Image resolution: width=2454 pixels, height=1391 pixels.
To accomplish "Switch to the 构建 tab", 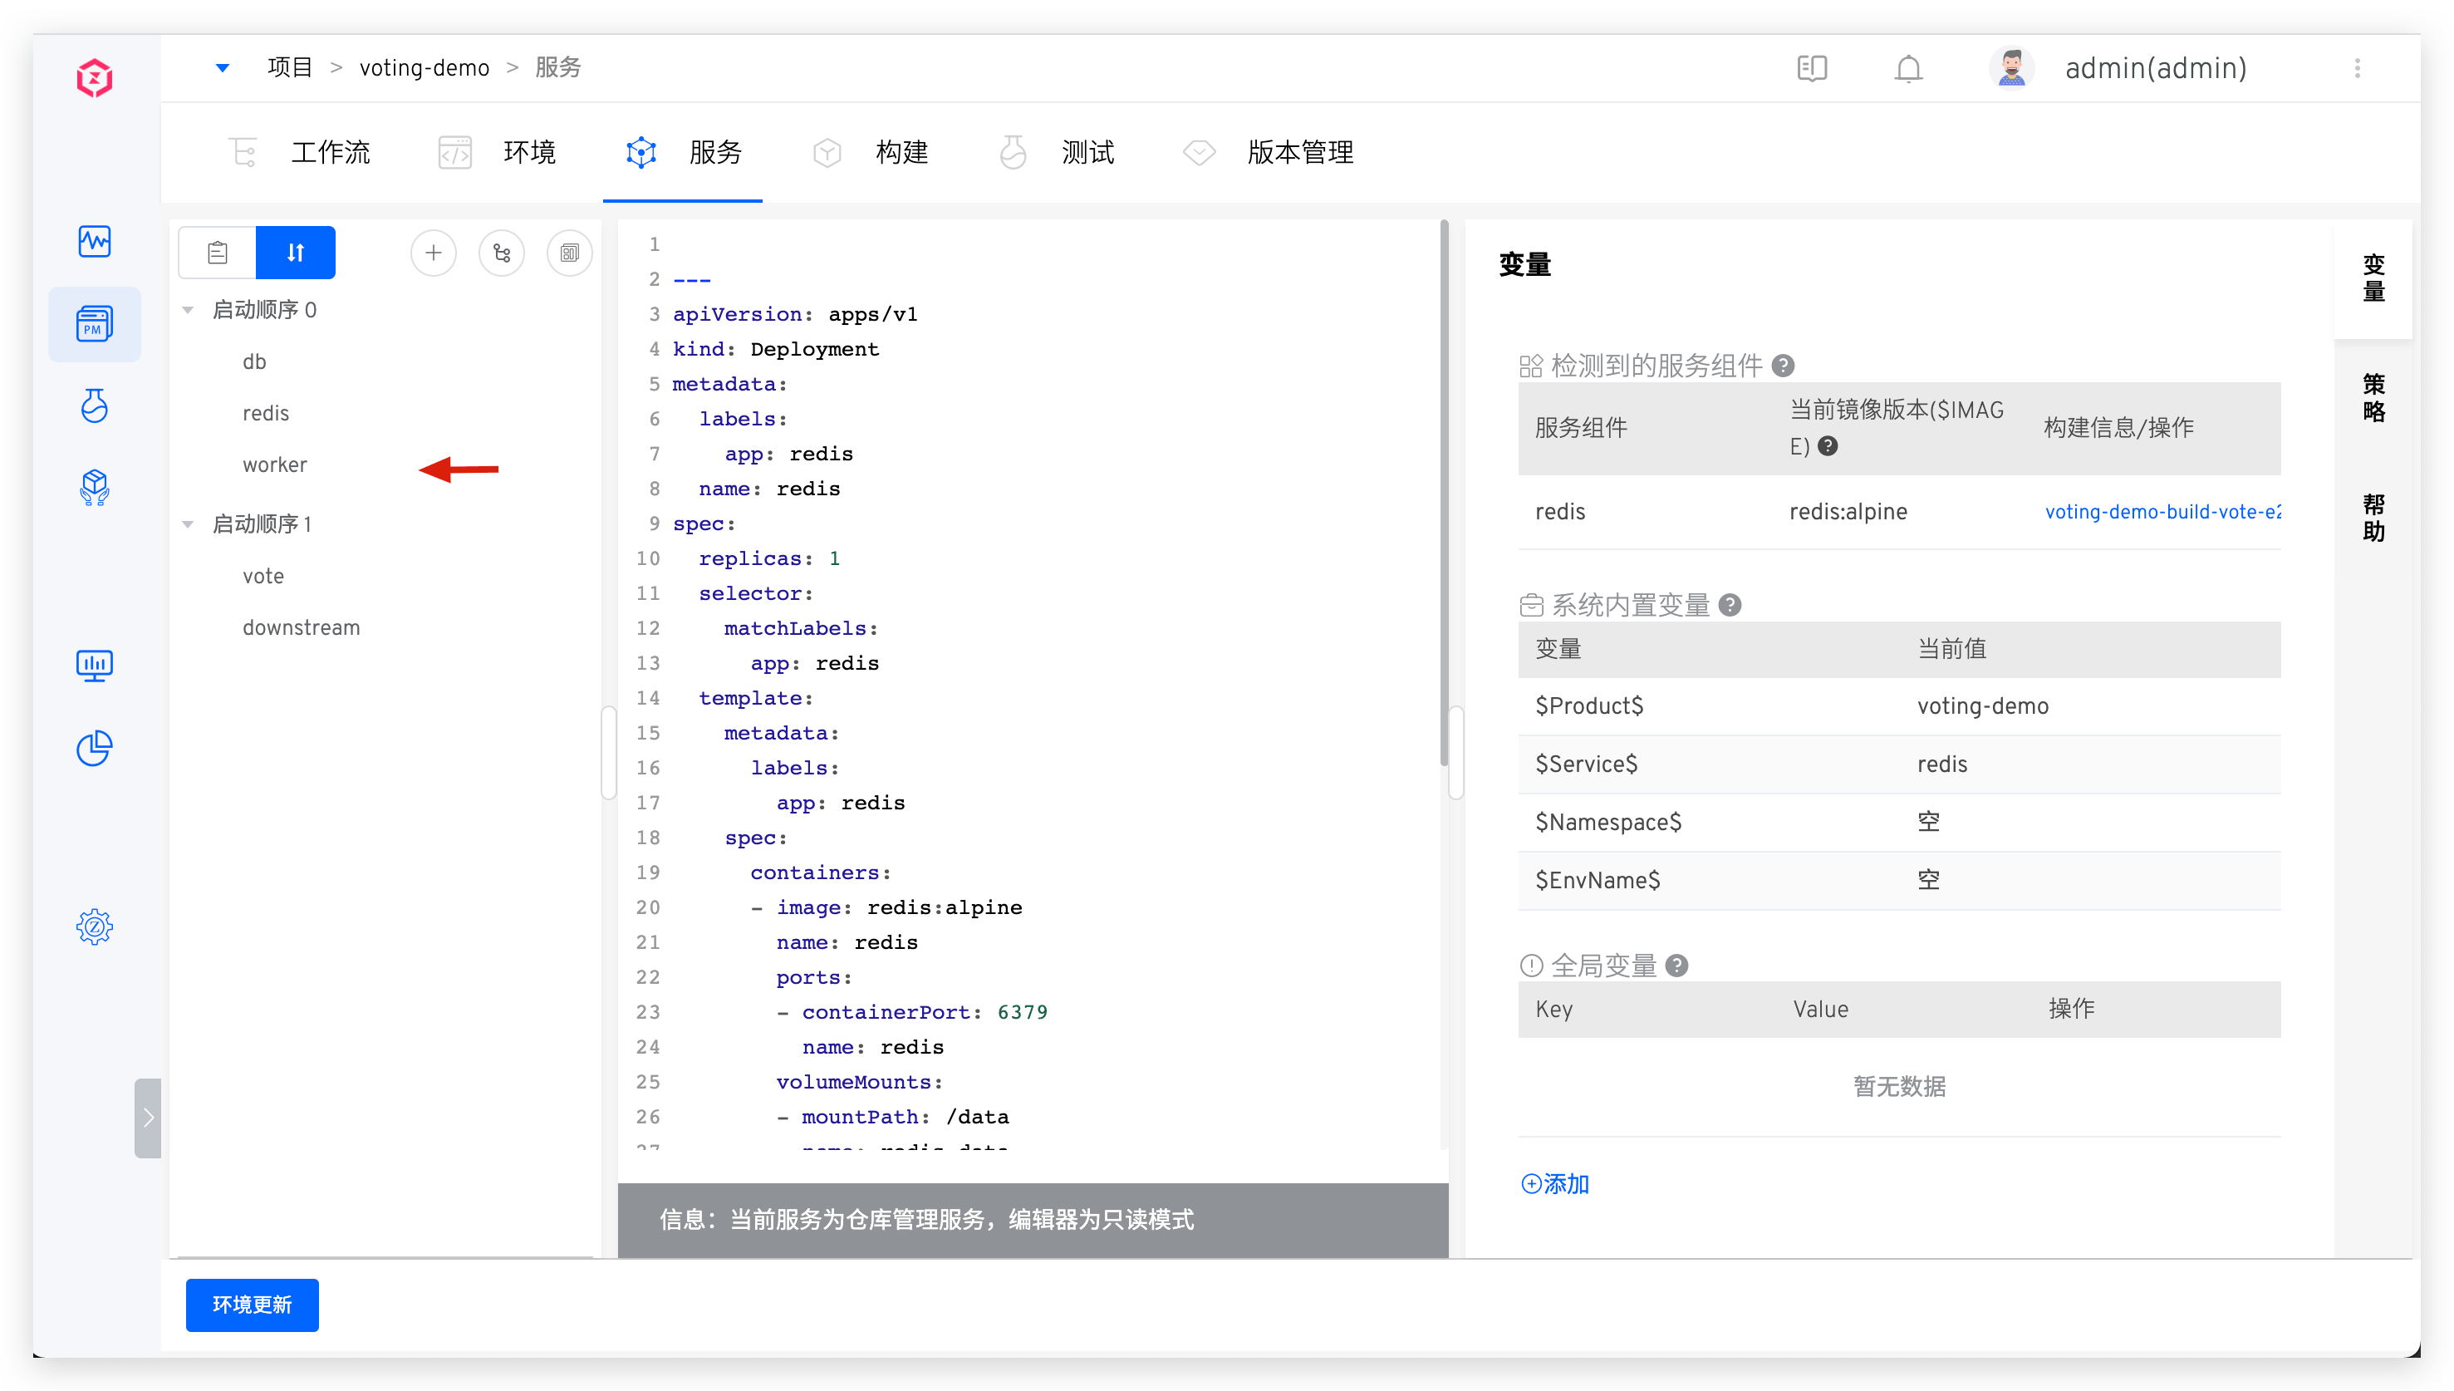I will pyautogui.click(x=901, y=152).
